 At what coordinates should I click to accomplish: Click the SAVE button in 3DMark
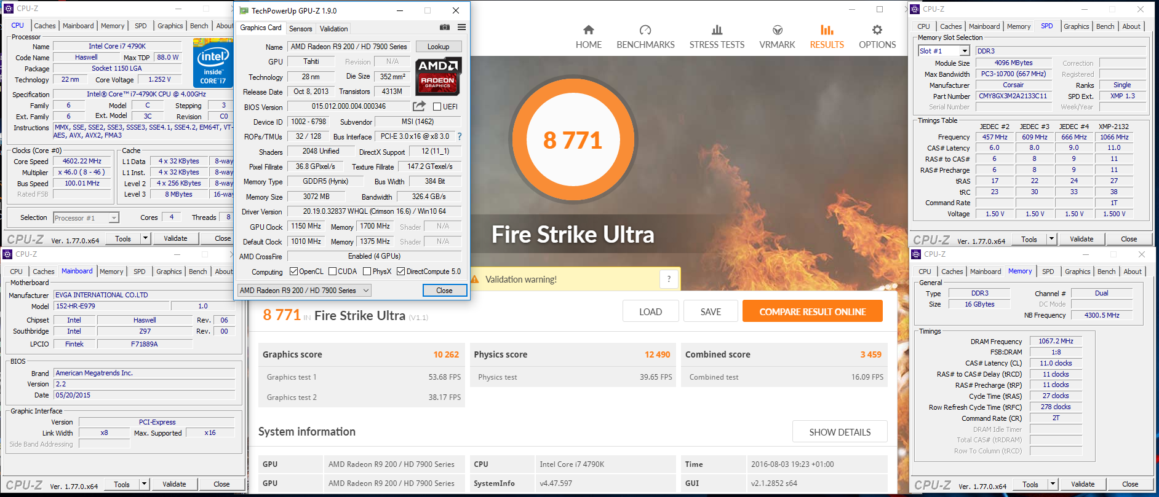tap(711, 311)
